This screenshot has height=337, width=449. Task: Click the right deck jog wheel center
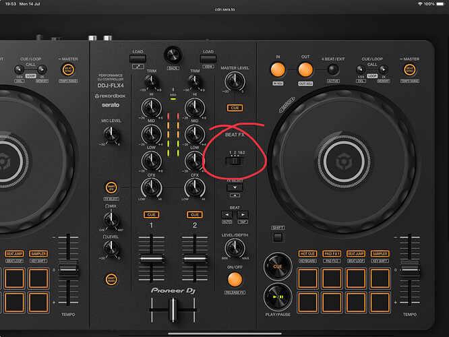click(x=344, y=162)
